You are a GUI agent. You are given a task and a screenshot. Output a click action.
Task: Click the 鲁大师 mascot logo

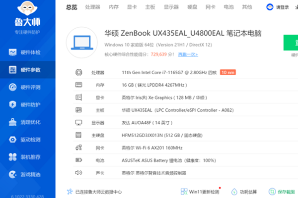point(27,8)
